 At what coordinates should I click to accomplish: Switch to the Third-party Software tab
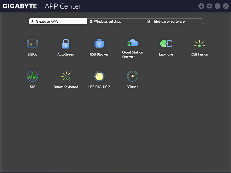(x=174, y=21)
